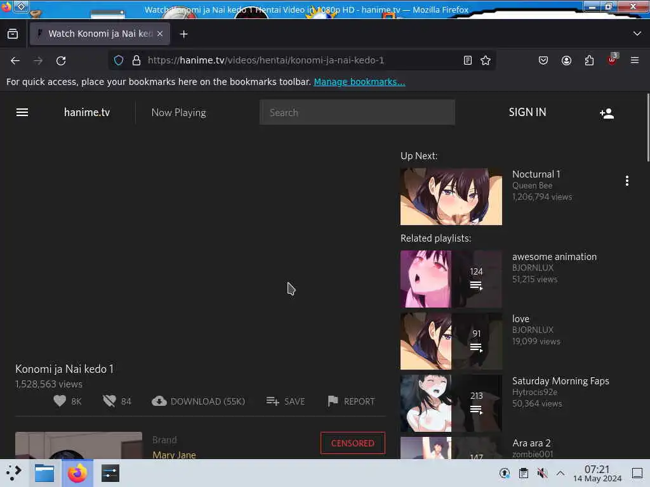650x487 pixels.
Task: Like the video with heart icon
Action: (x=60, y=401)
